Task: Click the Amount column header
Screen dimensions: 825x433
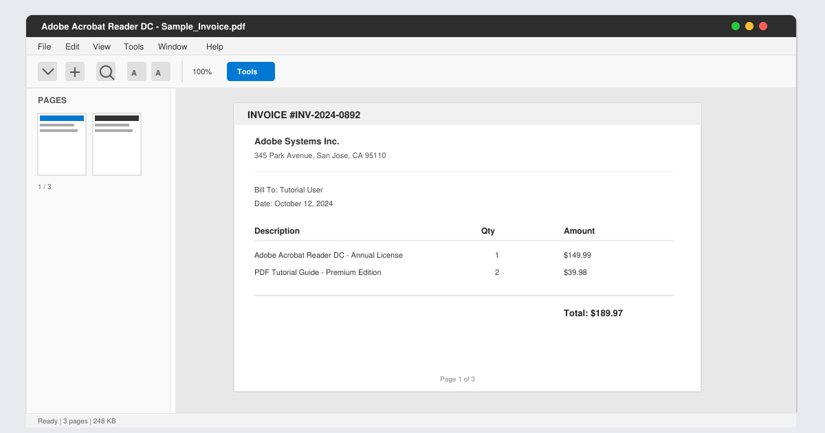Action: [x=580, y=231]
